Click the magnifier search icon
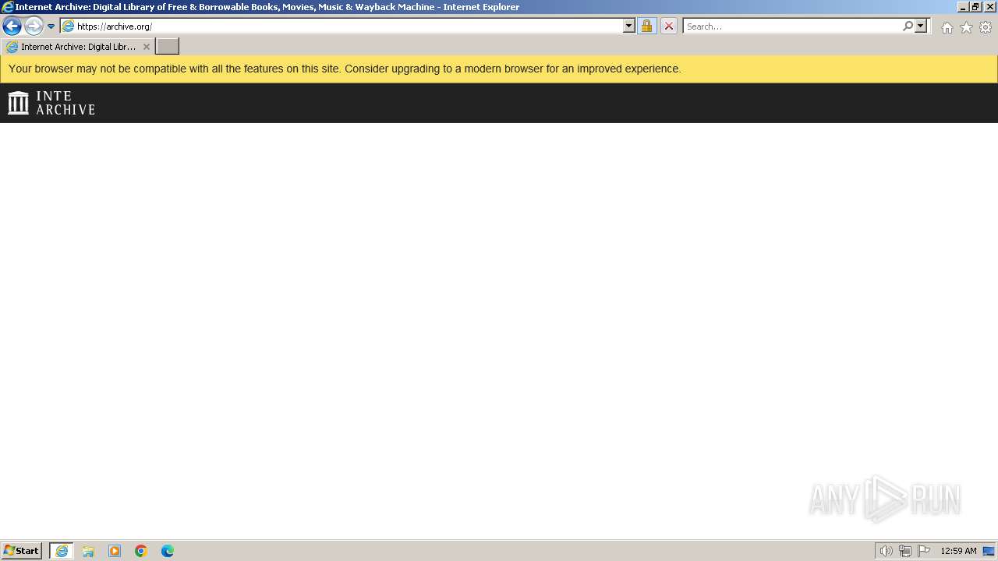 (x=908, y=26)
